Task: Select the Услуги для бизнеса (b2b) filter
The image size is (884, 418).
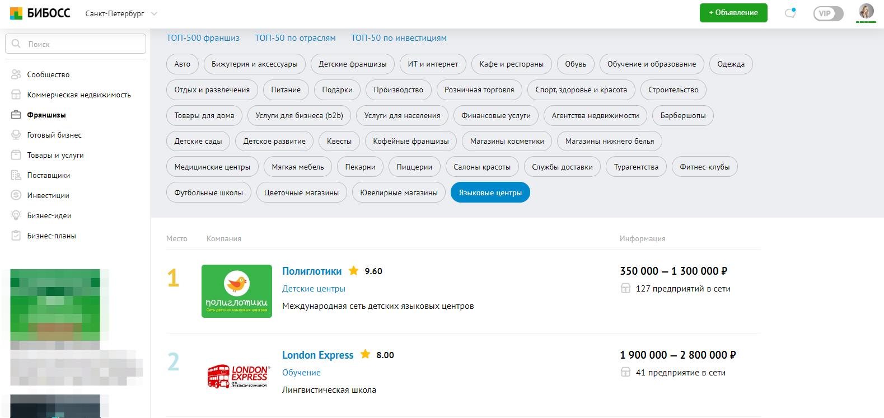Action: (x=299, y=115)
